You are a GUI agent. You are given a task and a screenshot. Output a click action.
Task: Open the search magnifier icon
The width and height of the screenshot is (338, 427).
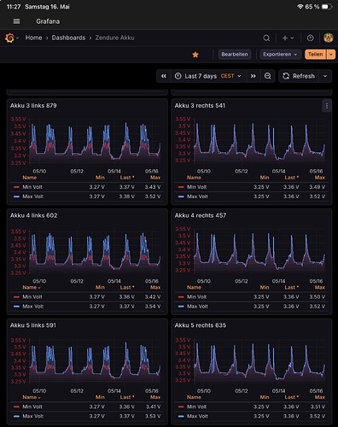(266, 38)
